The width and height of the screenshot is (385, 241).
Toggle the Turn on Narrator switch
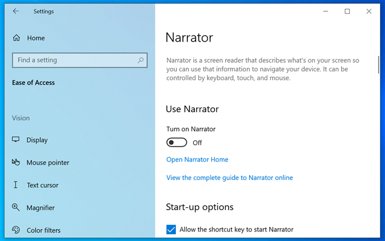coord(176,142)
